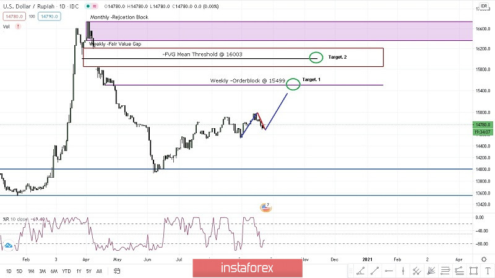The image size is (495, 278).
Task: Click the market status green dot
Action: [88, 6]
